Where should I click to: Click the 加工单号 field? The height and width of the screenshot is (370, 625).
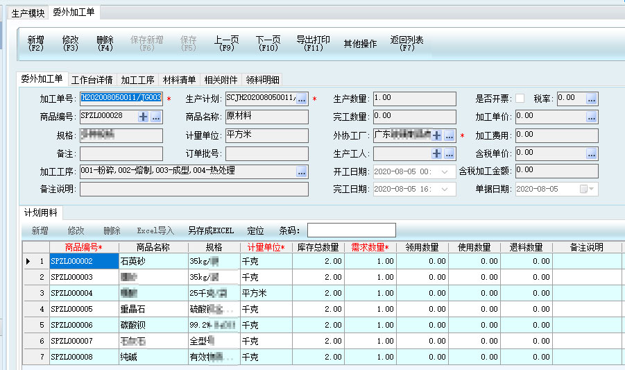point(121,99)
